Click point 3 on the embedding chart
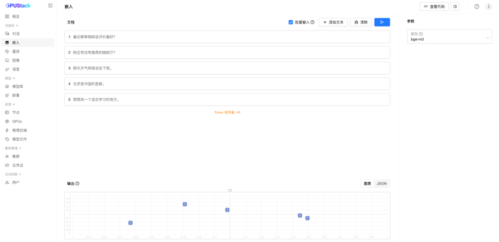 tap(185, 204)
